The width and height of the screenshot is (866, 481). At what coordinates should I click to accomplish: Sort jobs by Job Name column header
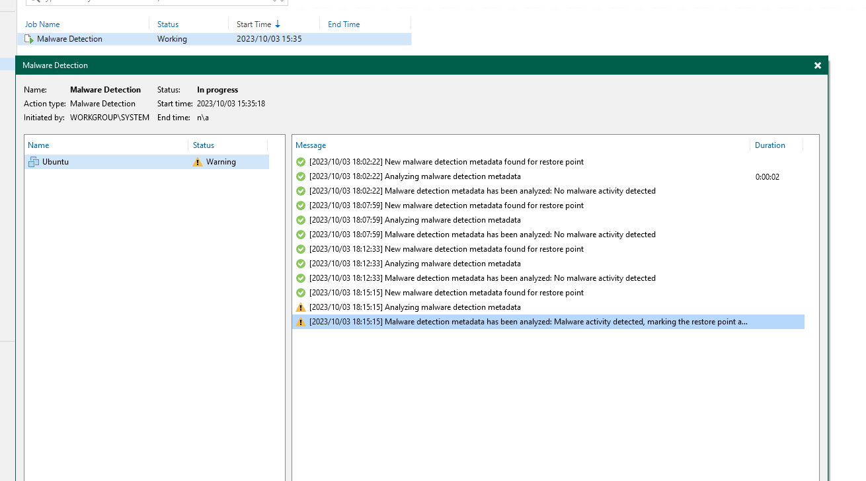click(42, 24)
